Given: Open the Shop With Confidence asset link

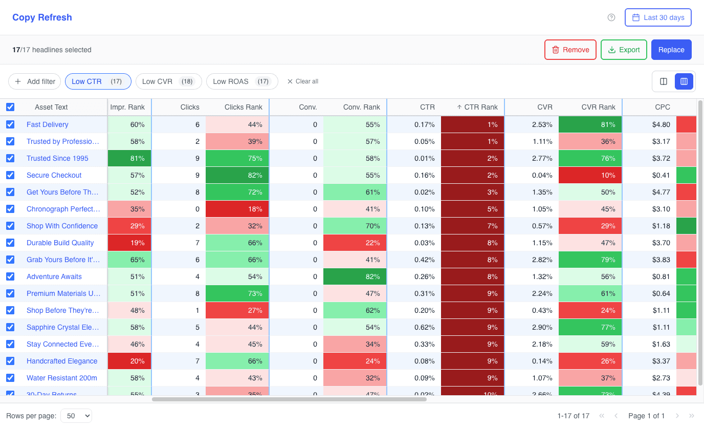Looking at the screenshot, I should 62,226.
